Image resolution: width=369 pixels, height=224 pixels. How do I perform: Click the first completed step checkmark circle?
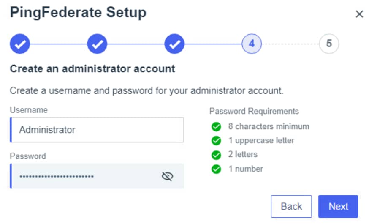coord(20,44)
